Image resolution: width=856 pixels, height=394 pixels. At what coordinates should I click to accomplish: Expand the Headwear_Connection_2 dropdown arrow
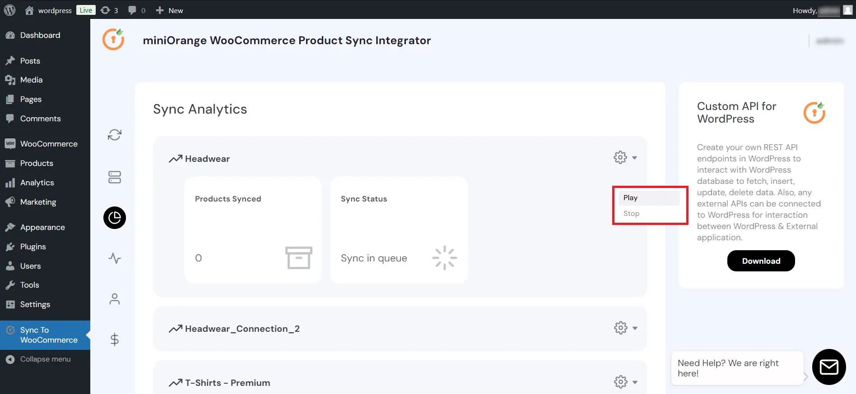pyautogui.click(x=635, y=328)
